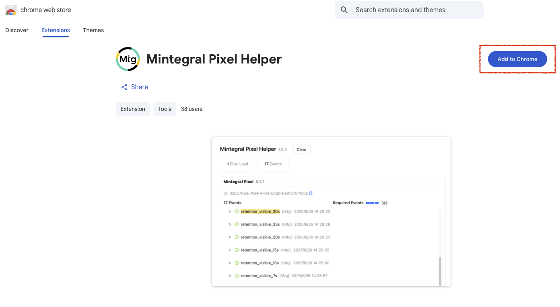The image size is (560, 307).
Task: Click the timestamp 2025/8/26 14:29:33
Action: click(312, 211)
